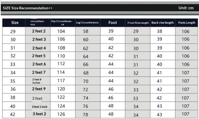The height and width of the screenshot is (119, 199).
Task: Click the "Leg Circumference" column header
Action: [87, 23]
